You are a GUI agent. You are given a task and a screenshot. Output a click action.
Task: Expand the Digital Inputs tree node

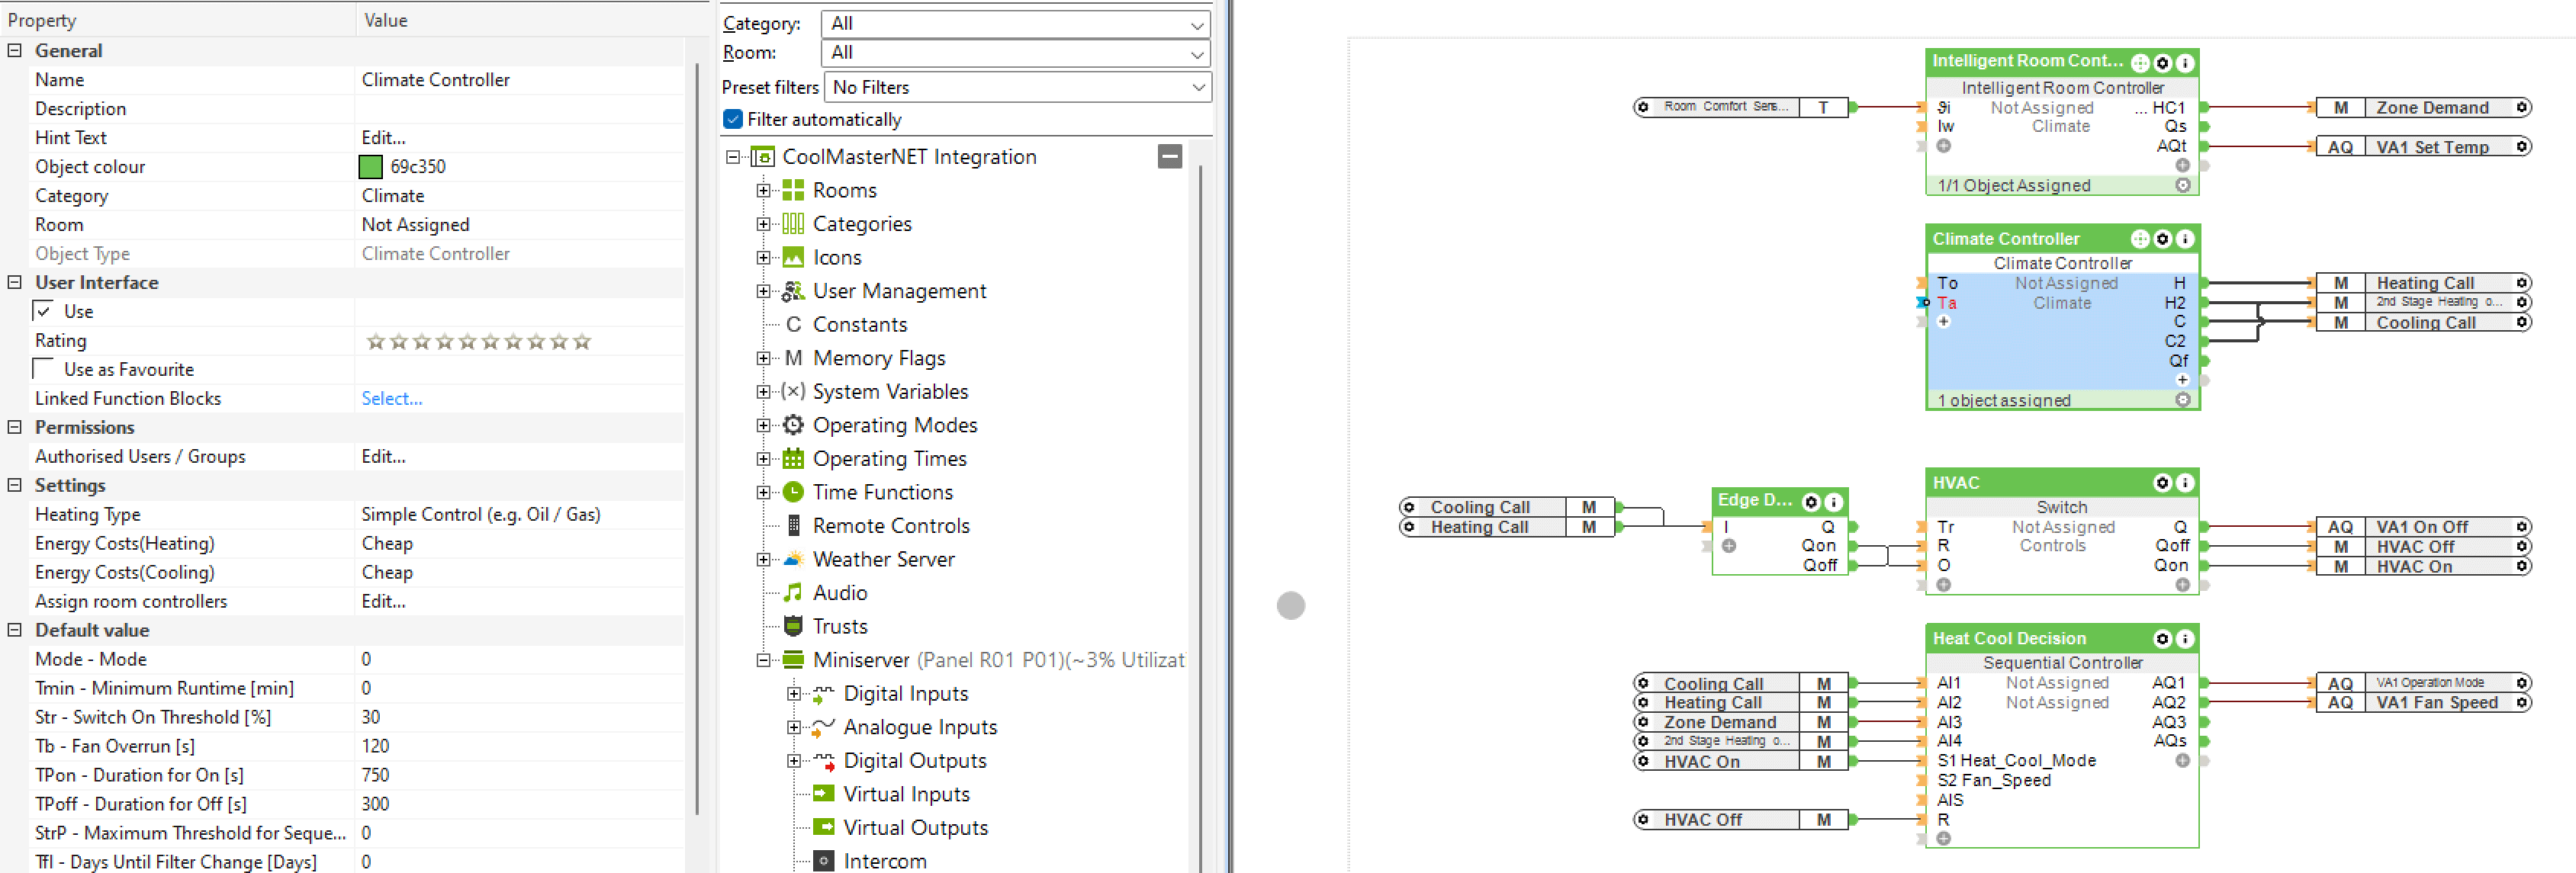pos(793,694)
